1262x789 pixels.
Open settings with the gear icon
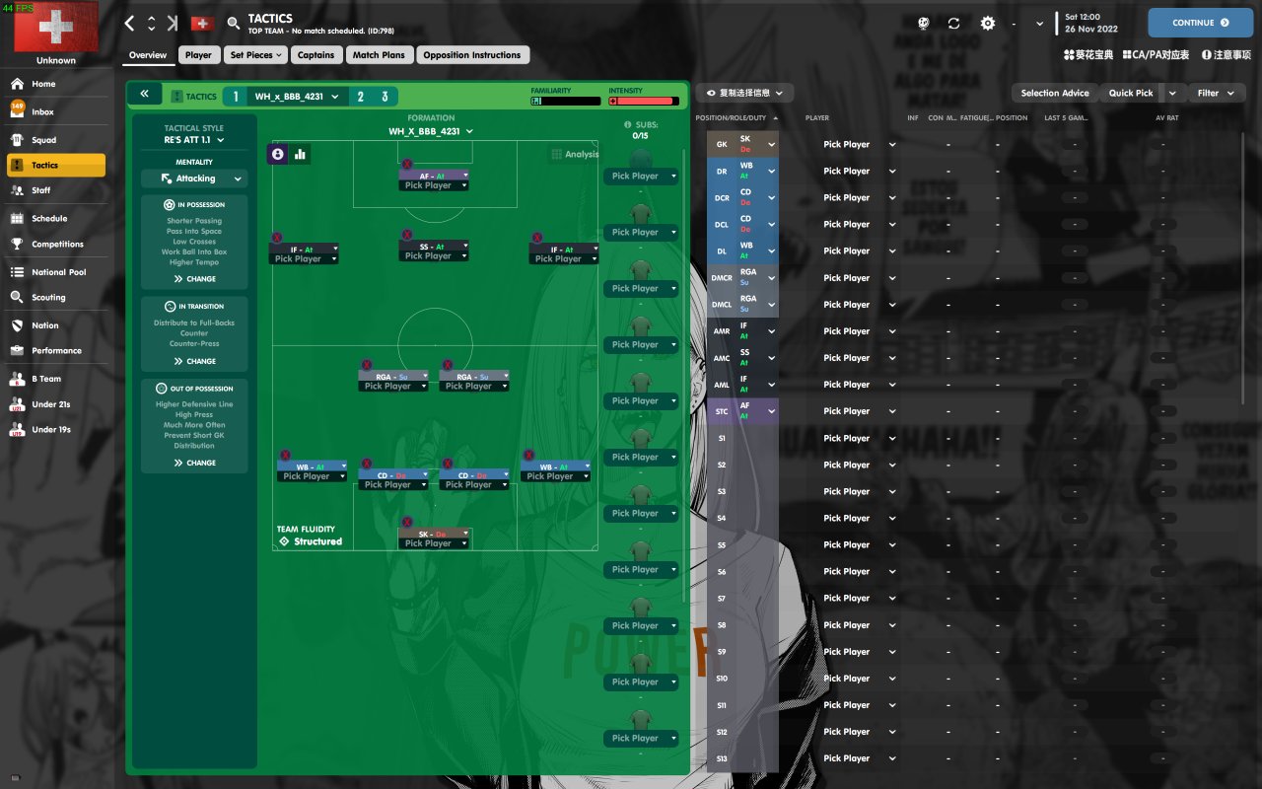tap(987, 23)
